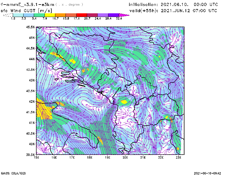Click the '32.6' colorbar value
The height and width of the screenshot is (175, 227).
point(119,18)
